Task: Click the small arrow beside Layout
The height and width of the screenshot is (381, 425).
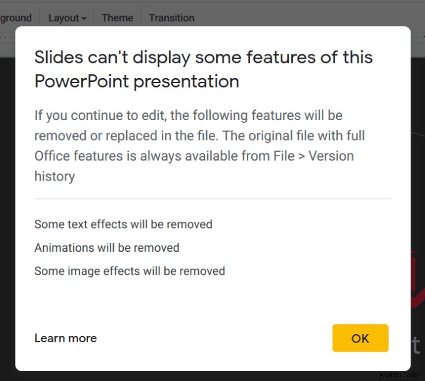Action: (x=83, y=18)
